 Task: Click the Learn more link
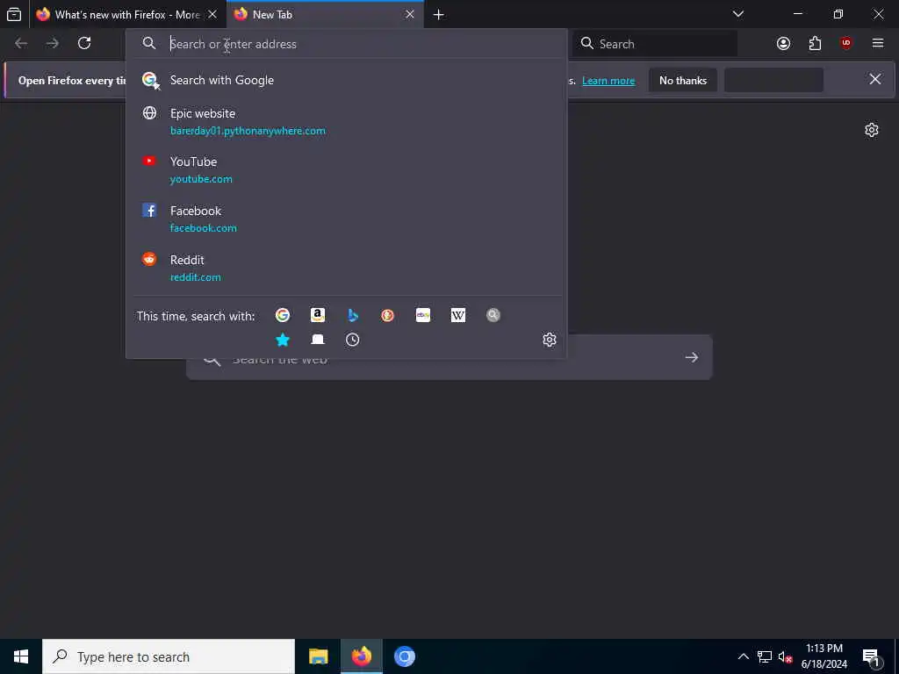click(x=608, y=81)
